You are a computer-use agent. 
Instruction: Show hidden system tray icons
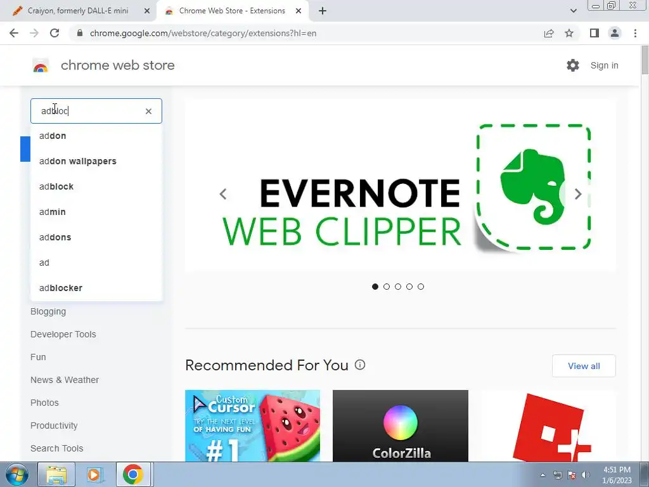tap(543, 475)
